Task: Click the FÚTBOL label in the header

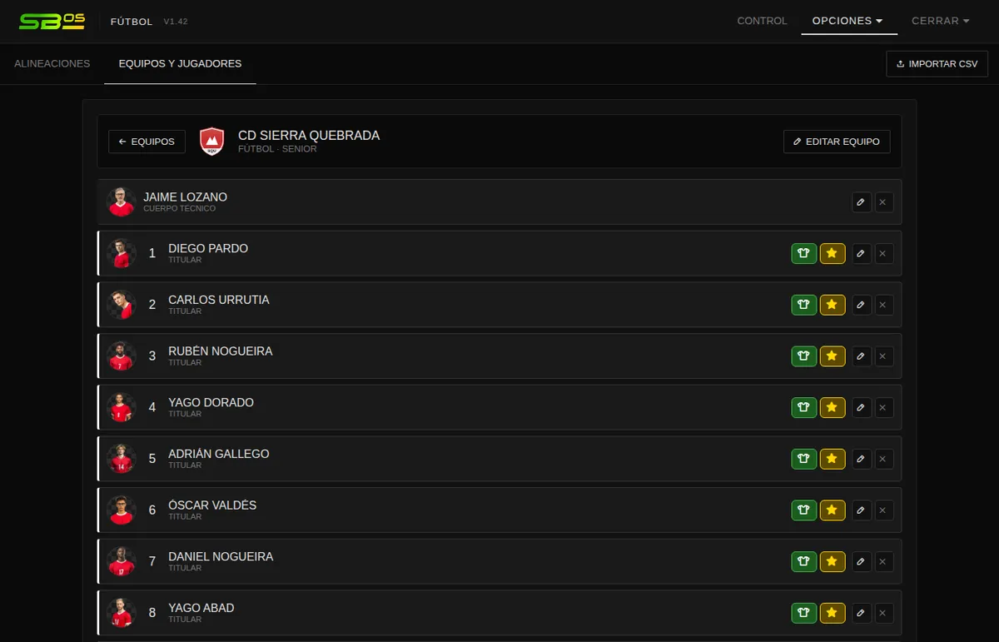Action: [x=132, y=22]
